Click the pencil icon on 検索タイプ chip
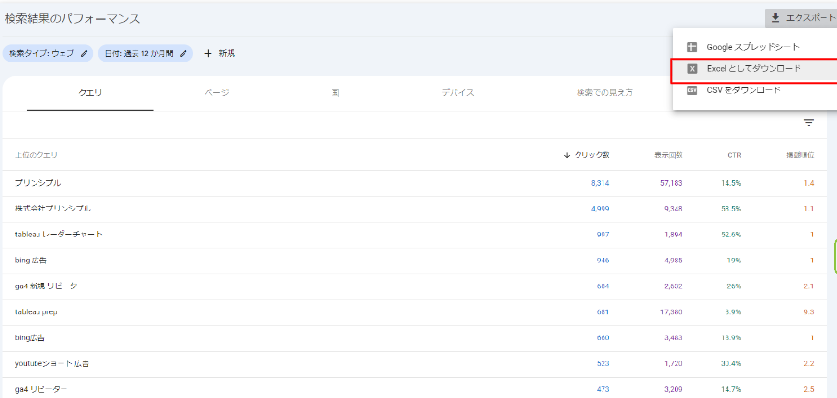Screen dimensions: 837x398 tap(84, 53)
